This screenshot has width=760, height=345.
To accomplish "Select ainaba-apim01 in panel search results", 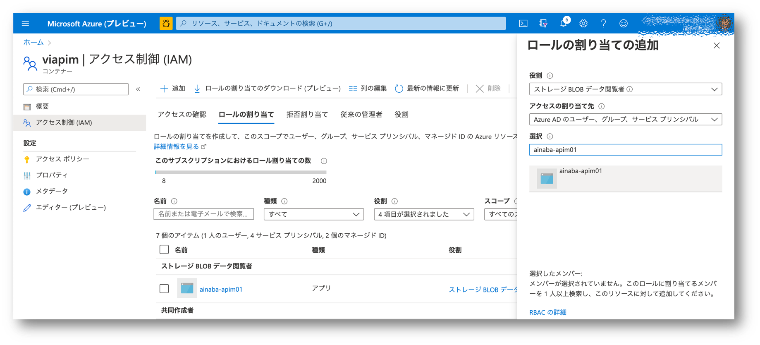I will pyautogui.click(x=625, y=179).
